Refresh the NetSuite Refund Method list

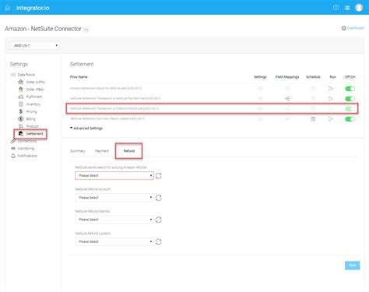click(x=159, y=220)
